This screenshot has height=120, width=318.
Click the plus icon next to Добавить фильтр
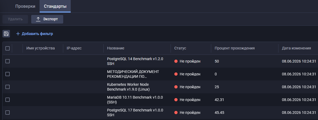(18, 34)
